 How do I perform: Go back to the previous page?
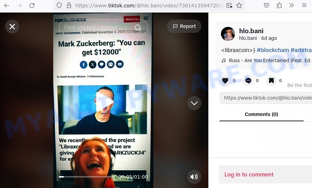pyautogui.click(x=7, y=5)
